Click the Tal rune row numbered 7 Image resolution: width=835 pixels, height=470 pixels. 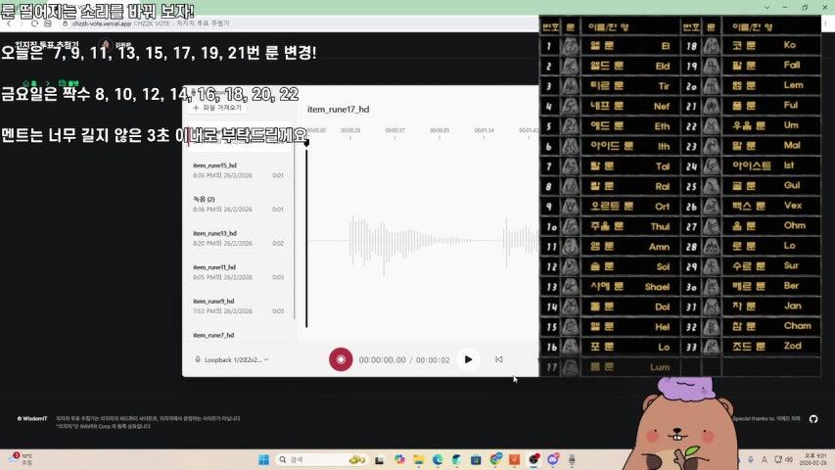[610, 166]
